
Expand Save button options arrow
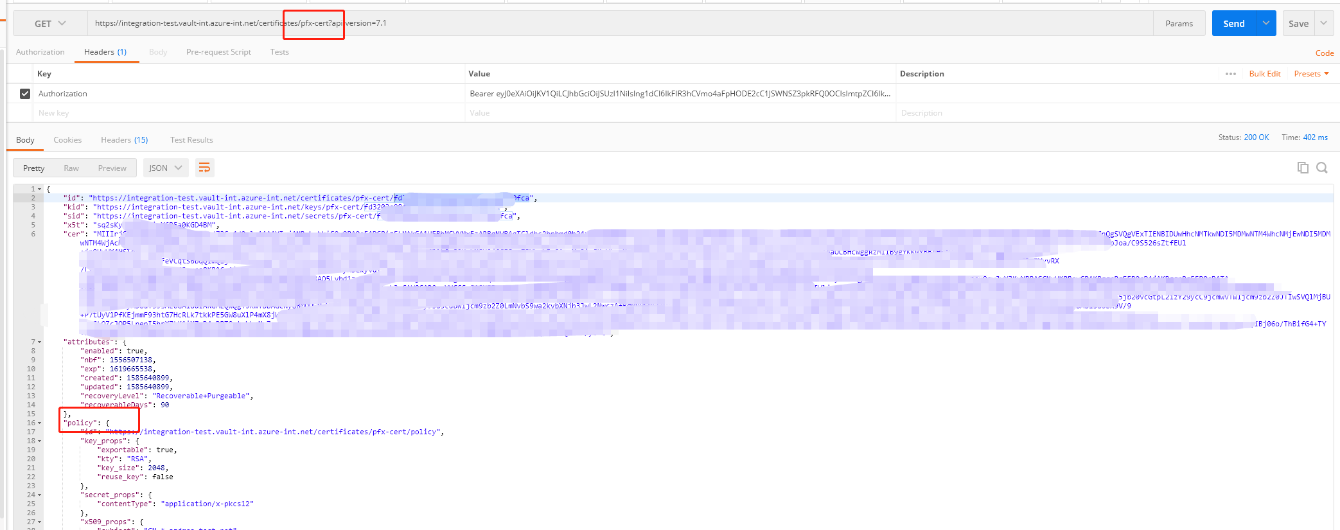pos(1323,23)
